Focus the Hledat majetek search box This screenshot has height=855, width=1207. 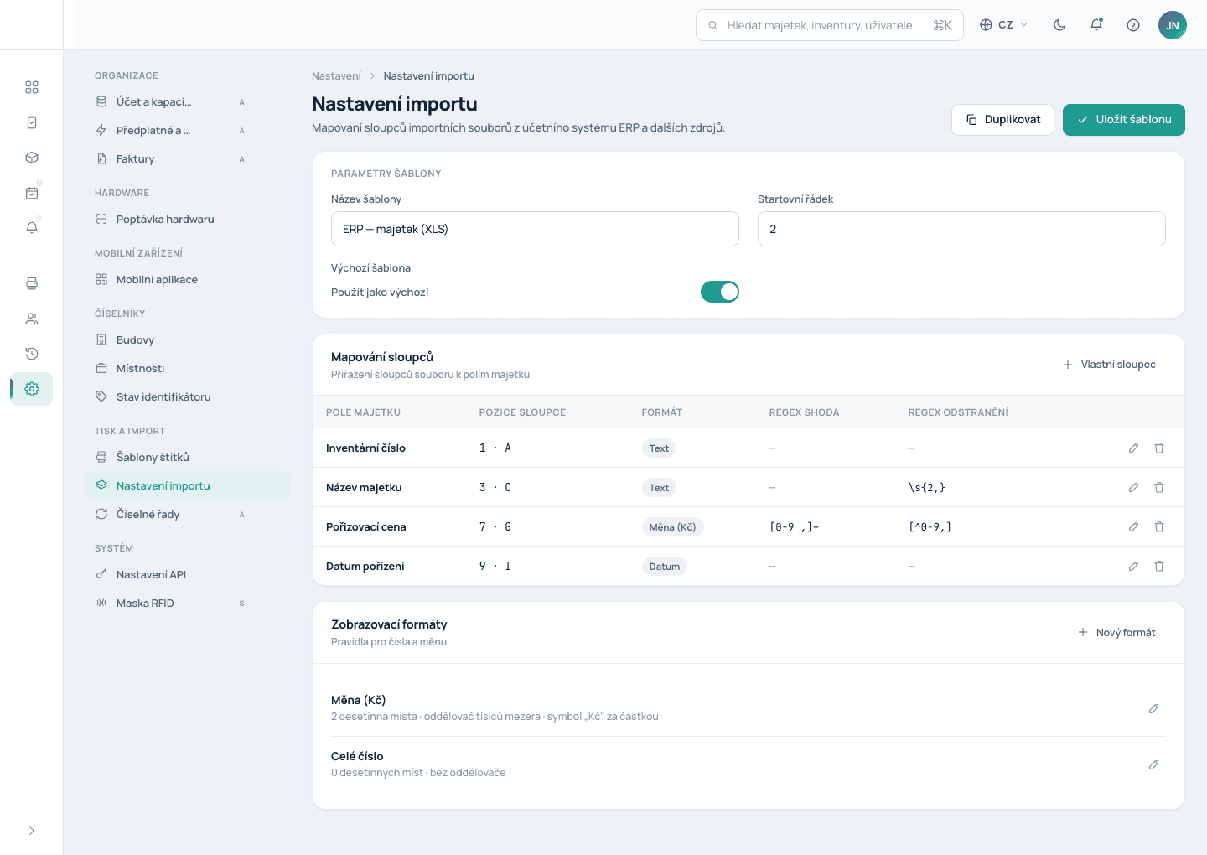830,25
